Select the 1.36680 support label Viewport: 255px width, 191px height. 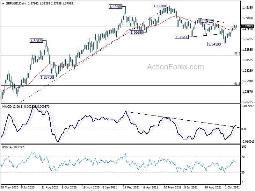pos(137,32)
